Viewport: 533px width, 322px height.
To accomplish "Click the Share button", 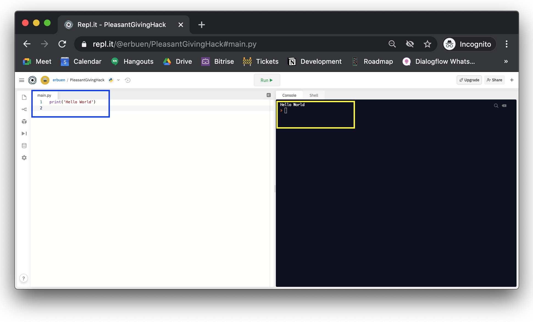I will [x=495, y=80].
